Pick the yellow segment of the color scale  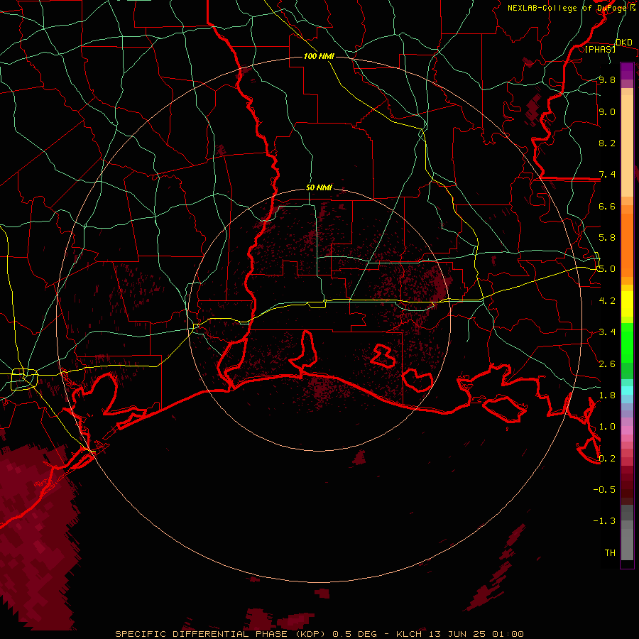pyautogui.click(x=627, y=304)
